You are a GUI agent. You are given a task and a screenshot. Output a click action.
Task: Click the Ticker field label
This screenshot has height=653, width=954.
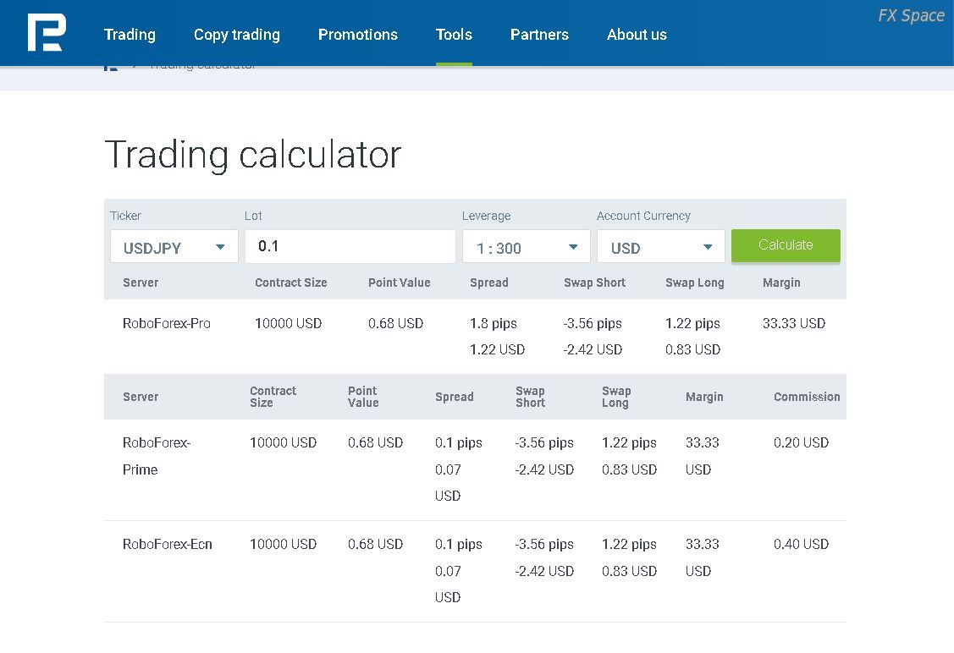coord(125,216)
